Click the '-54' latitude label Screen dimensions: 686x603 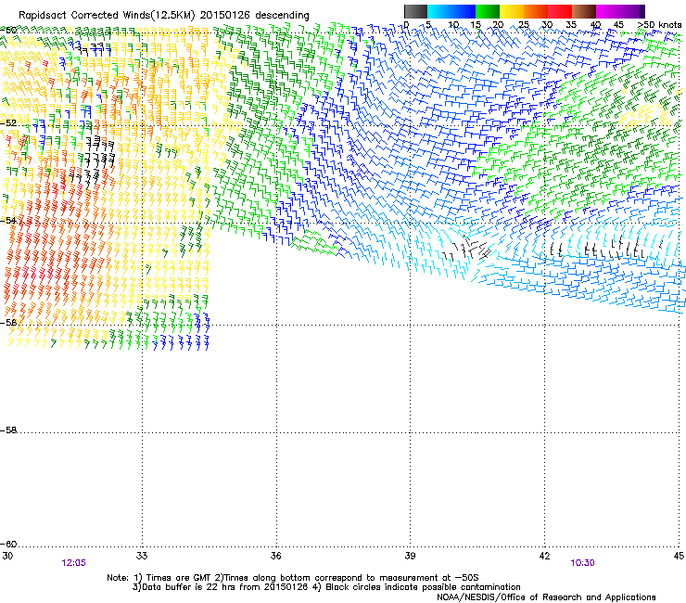click(8, 220)
